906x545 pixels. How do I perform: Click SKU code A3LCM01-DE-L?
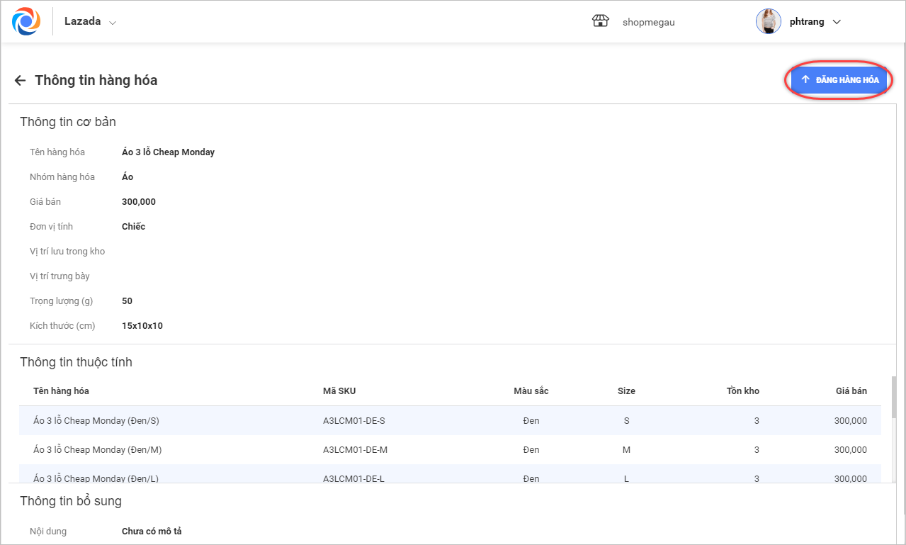353,478
